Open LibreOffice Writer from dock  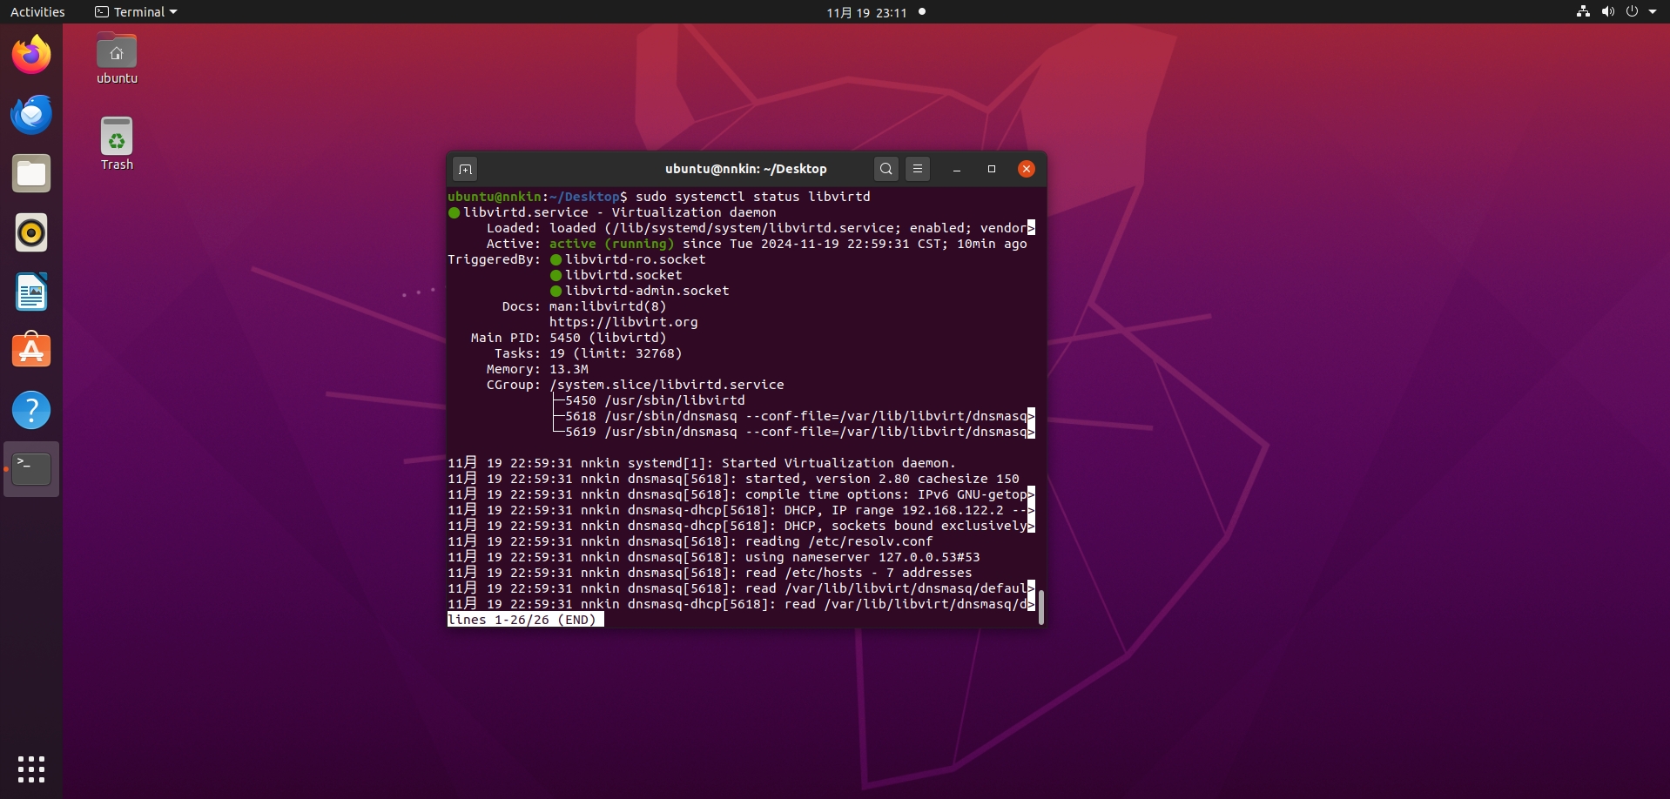coord(31,292)
